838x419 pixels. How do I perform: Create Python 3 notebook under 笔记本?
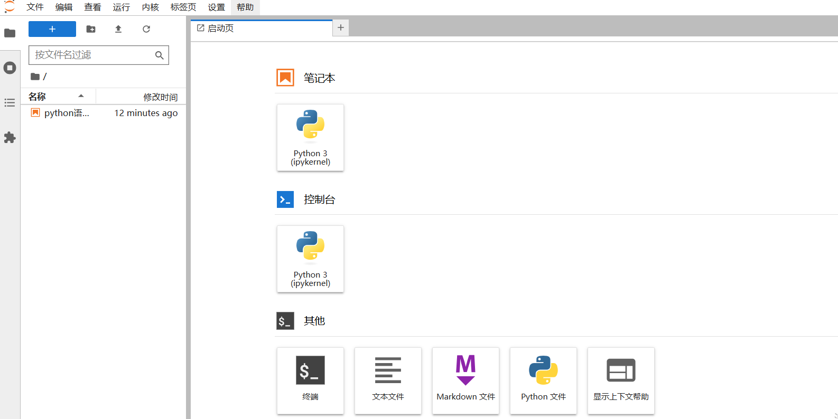[311, 137]
